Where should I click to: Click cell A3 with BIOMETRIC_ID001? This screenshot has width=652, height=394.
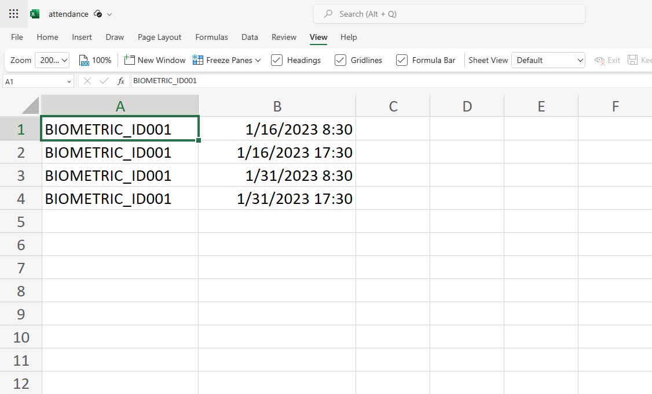pyautogui.click(x=120, y=176)
